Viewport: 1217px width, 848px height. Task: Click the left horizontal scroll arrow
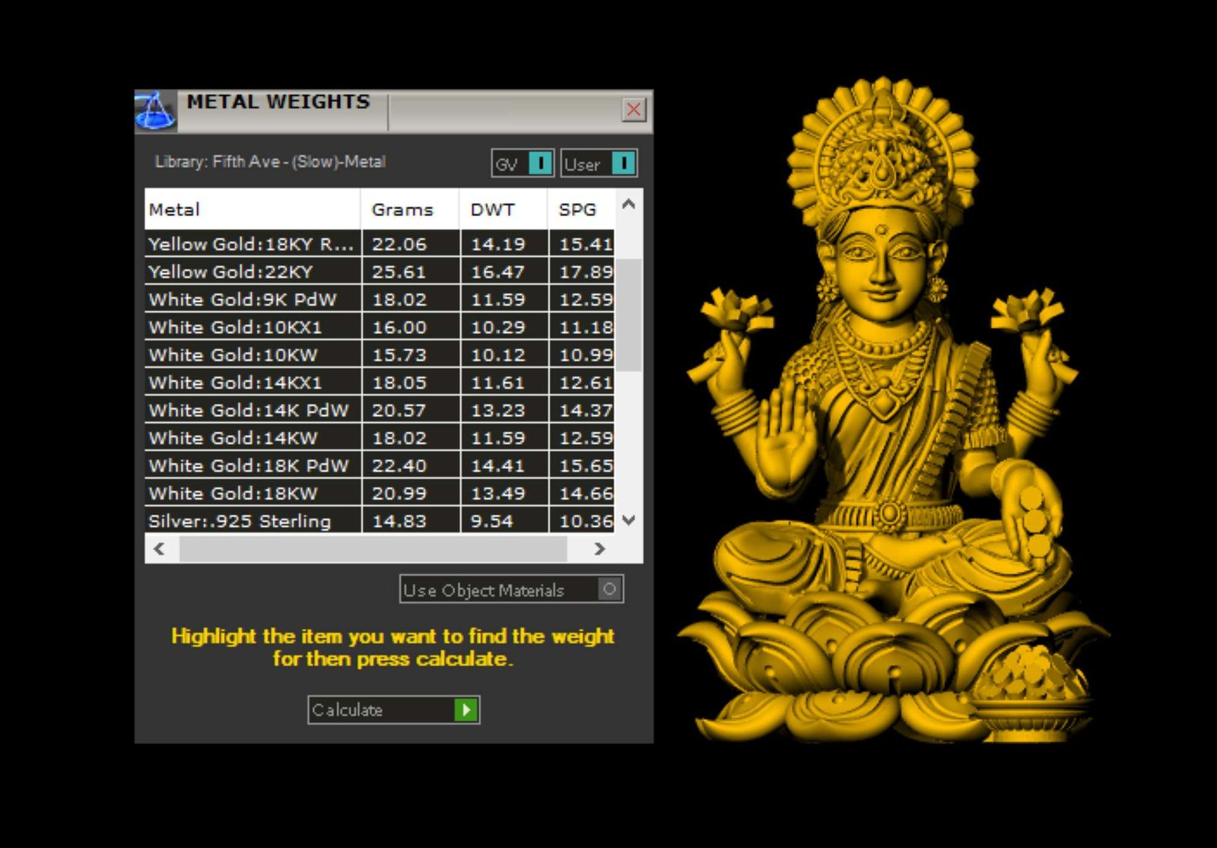coord(159,548)
